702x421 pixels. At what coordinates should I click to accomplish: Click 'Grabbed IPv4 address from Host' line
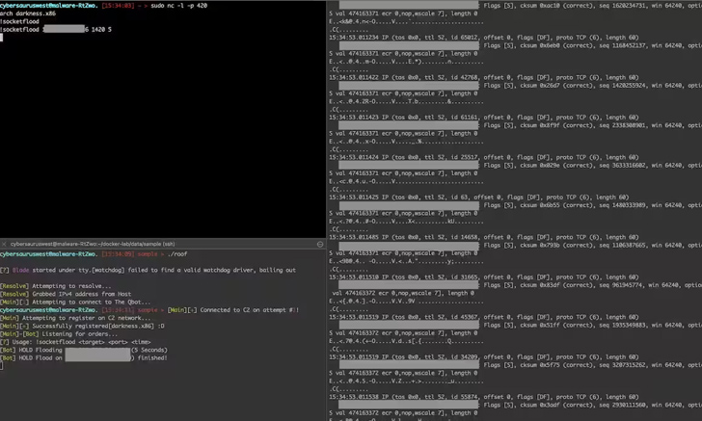click(66, 295)
